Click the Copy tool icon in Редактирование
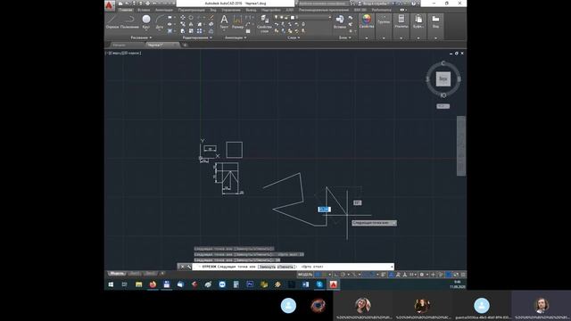The height and width of the screenshot is (321, 571). point(182,24)
